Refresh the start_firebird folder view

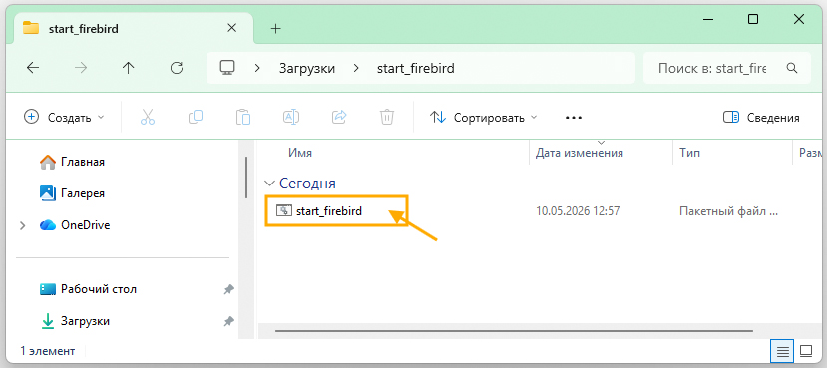click(177, 68)
